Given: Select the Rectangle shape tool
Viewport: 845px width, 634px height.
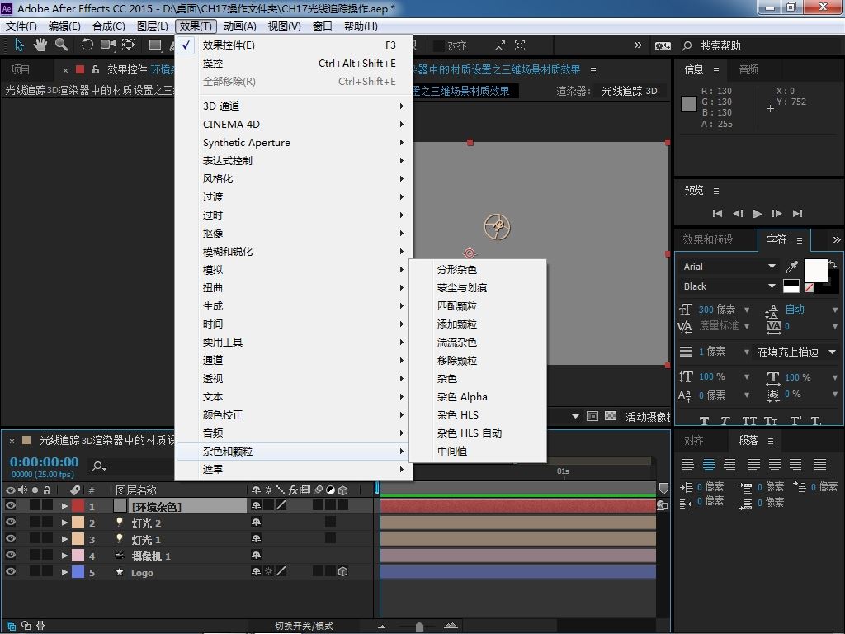Looking at the screenshot, I should [x=155, y=45].
